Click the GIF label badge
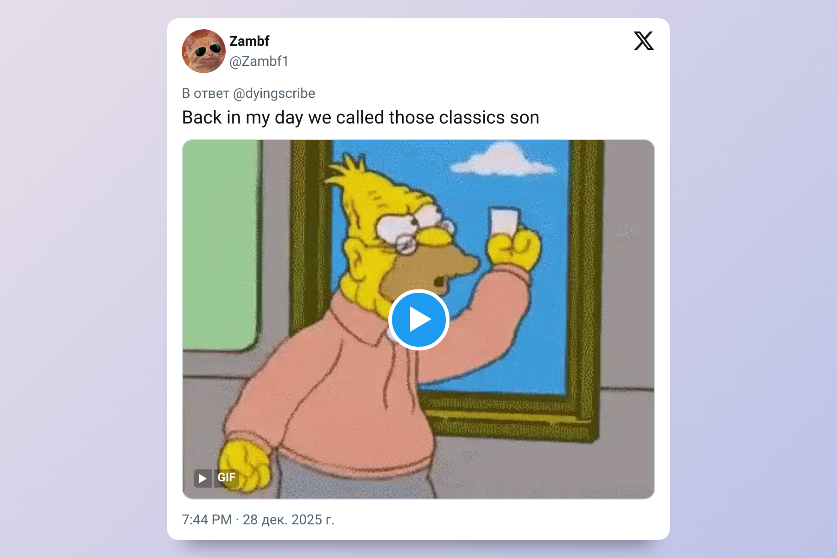Viewport: 837px width, 558px height. point(226,478)
